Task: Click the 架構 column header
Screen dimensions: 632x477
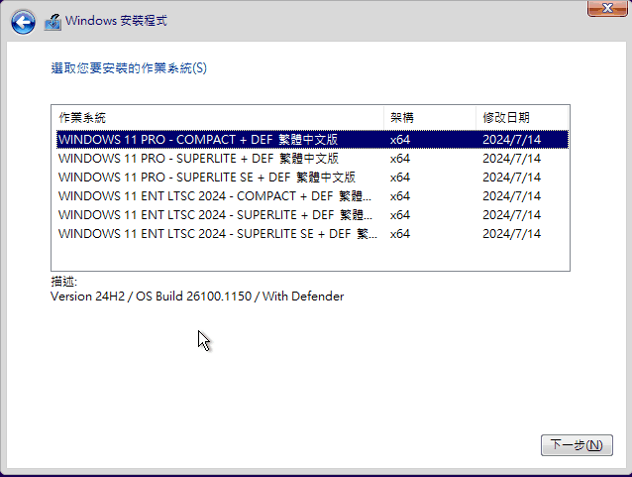Action: 430,118
